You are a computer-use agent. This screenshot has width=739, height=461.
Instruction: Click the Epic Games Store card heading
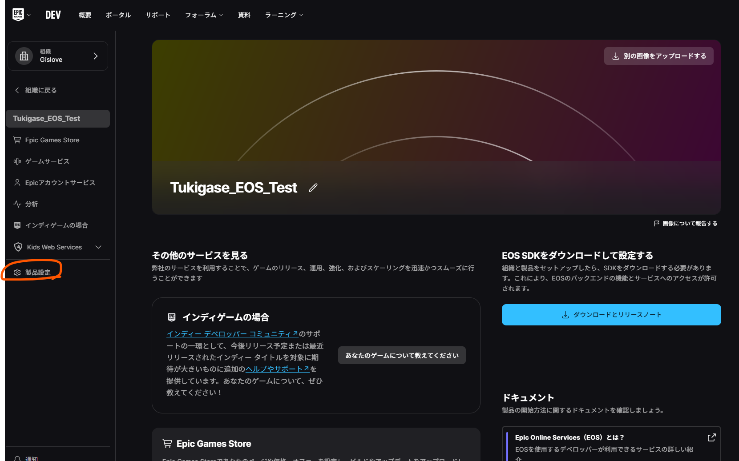[214, 444]
